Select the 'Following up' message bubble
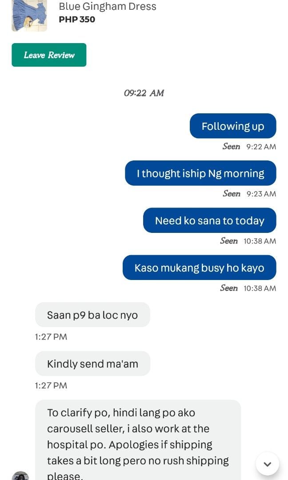 tap(233, 126)
